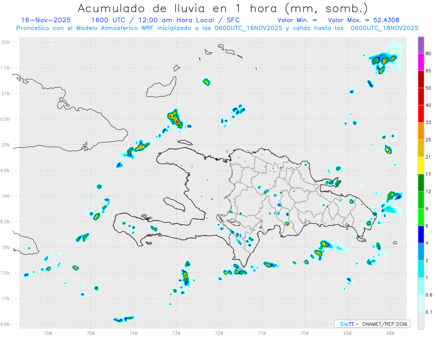Image resolution: width=438 pixels, height=338 pixels.
Task: Click the '25' color scale label
Action: (x=429, y=140)
